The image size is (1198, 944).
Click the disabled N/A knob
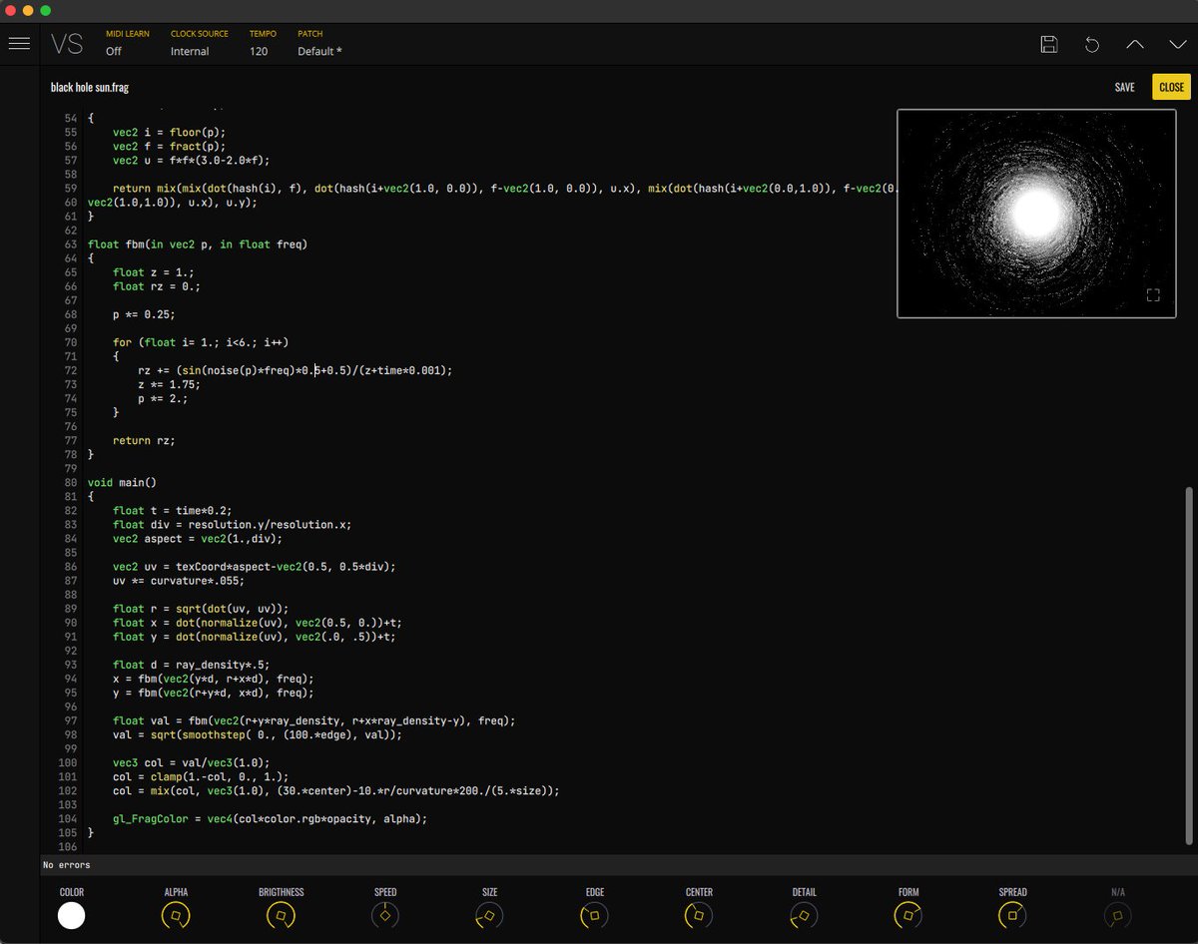(1117, 915)
